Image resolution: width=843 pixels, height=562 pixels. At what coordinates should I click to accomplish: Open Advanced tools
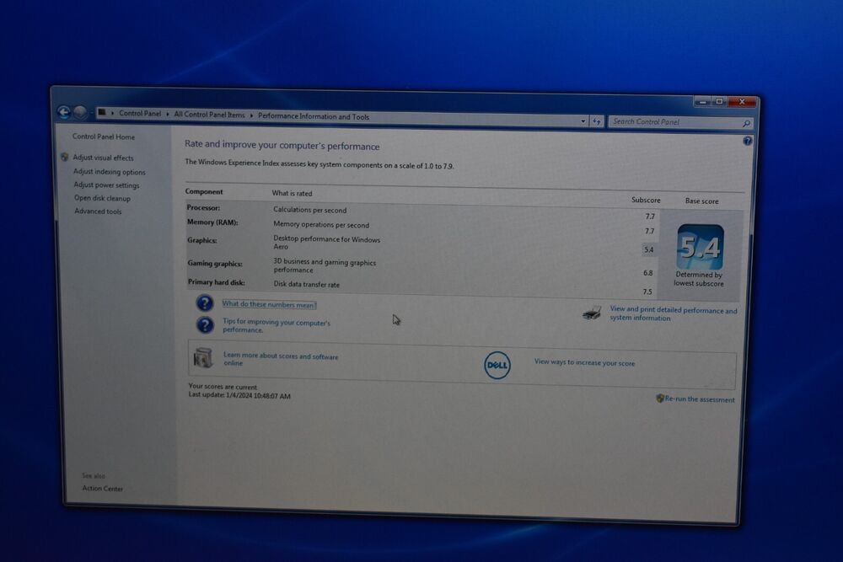98,211
